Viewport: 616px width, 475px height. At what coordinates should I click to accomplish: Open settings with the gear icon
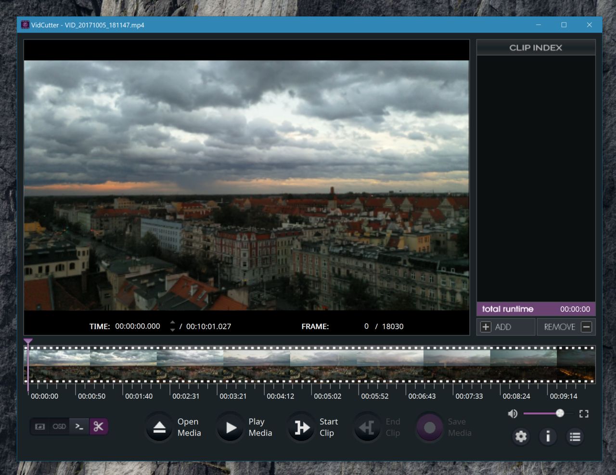[521, 436]
